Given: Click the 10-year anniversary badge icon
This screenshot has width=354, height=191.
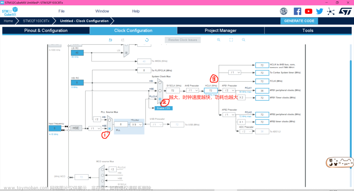Looking at the screenshot, I should click(284, 11).
